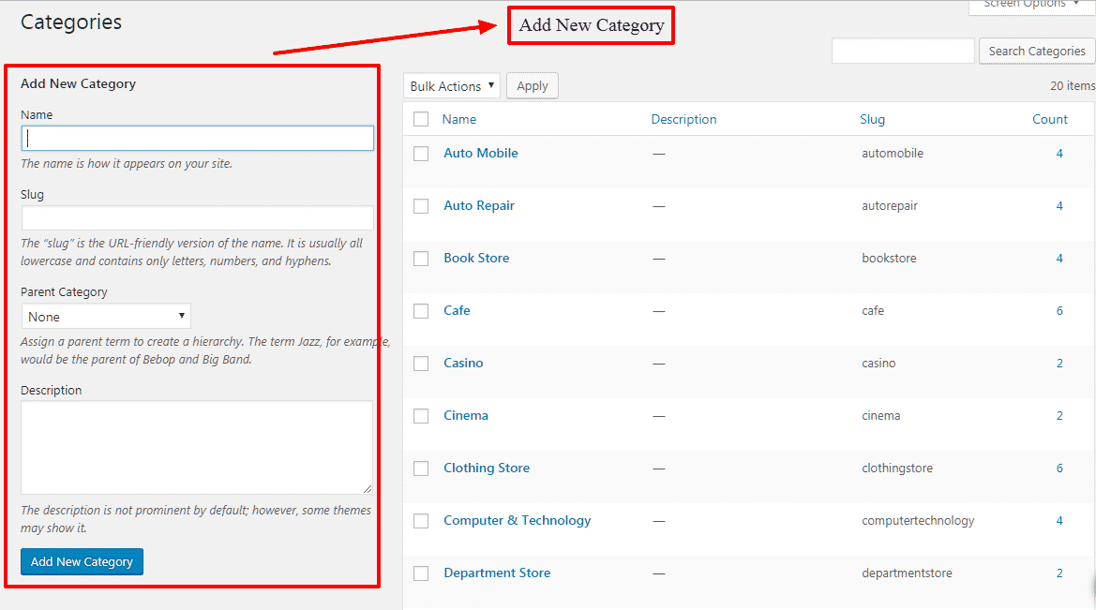Image resolution: width=1096 pixels, height=610 pixels.
Task: Click the slug text 'computertechnology'
Action: click(x=918, y=520)
